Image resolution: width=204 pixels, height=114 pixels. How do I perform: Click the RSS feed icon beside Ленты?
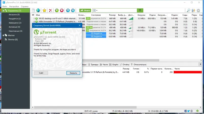pyautogui.click(x=6, y=39)
